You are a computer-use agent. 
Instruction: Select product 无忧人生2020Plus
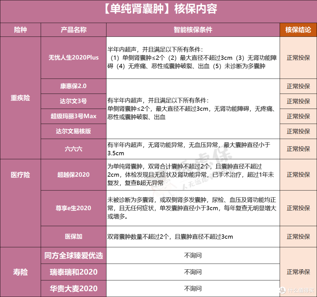pos(74,58)
